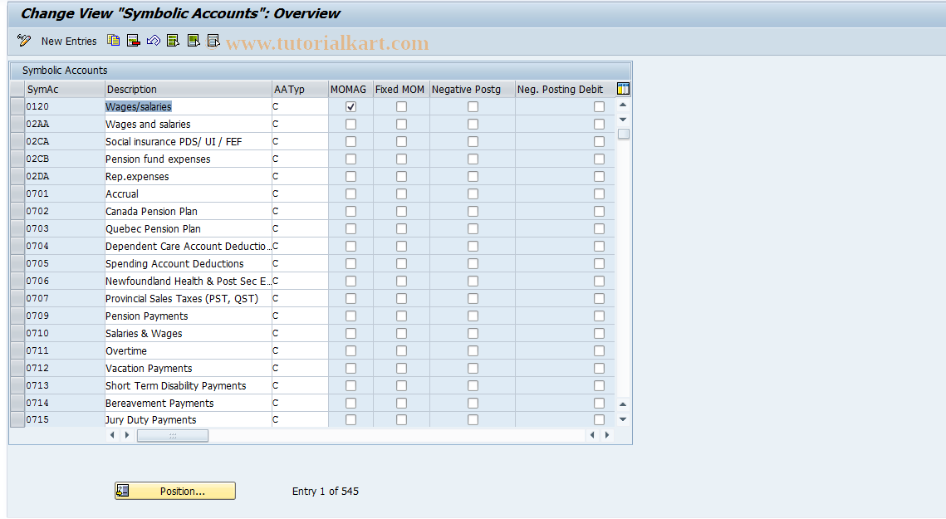946x519 pixels.
Task: Click the left horizontal scroll-left arrow
Action: 112,435
